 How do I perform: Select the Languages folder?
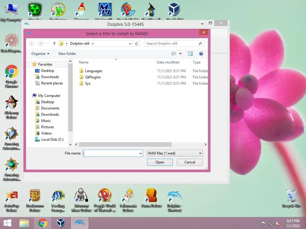click(x=94, y=71)
